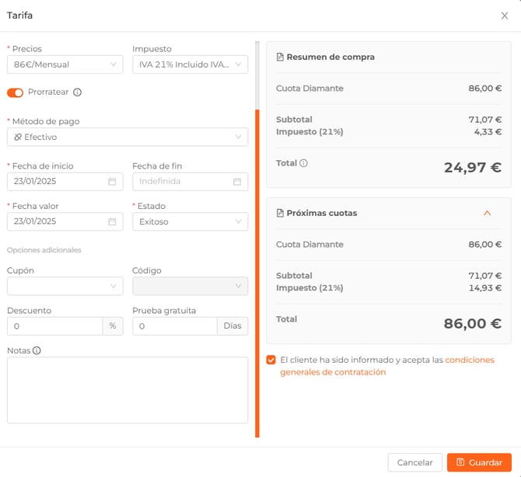Open Método de pago Efectivo dropdown
Screen dimensions: 521x477
pos(127,137)
